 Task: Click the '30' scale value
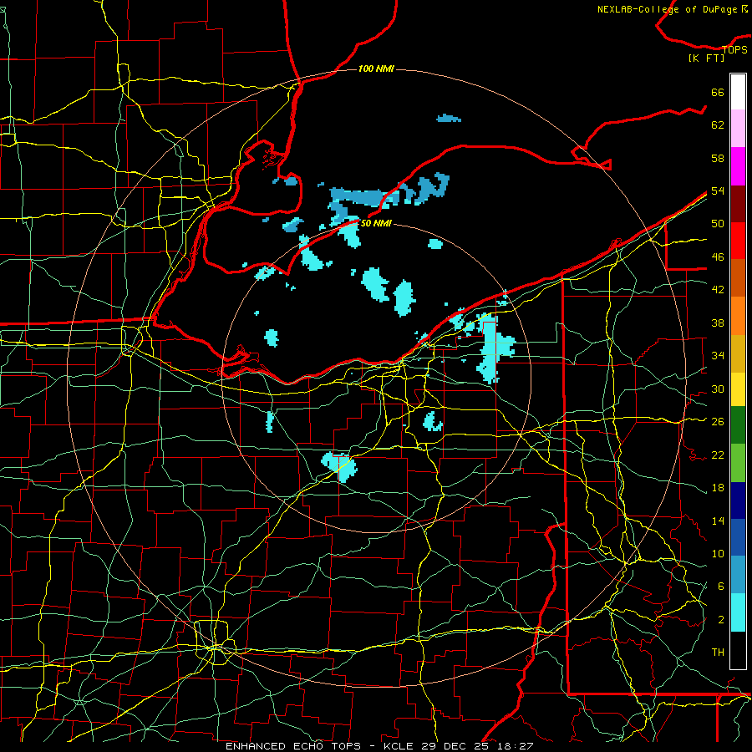(x=718, y=389)
